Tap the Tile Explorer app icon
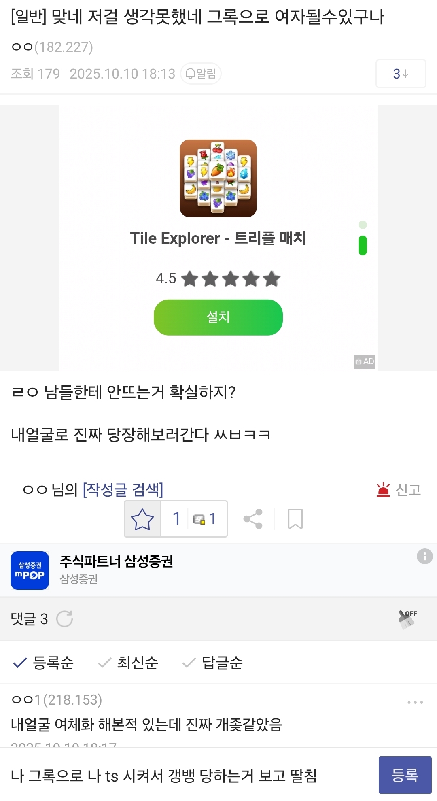This screenshot has width=437, height=801. pyautogui.click(x=218, y=178)
